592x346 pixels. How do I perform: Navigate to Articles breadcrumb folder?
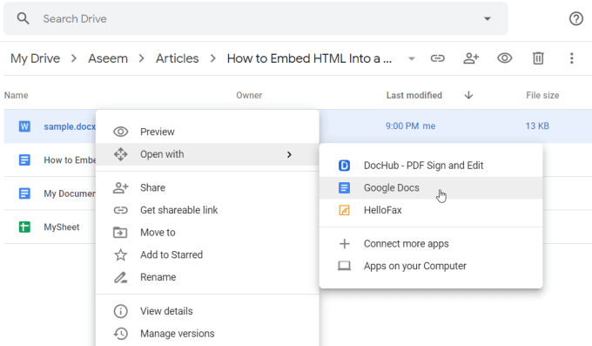(177, 58)
